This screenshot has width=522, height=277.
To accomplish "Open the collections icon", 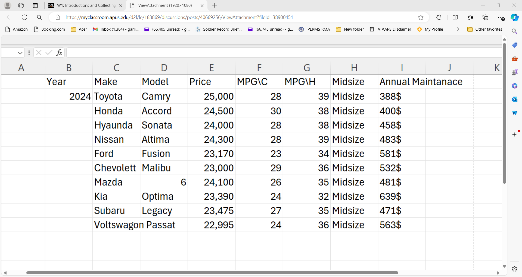I will (485, 17).
